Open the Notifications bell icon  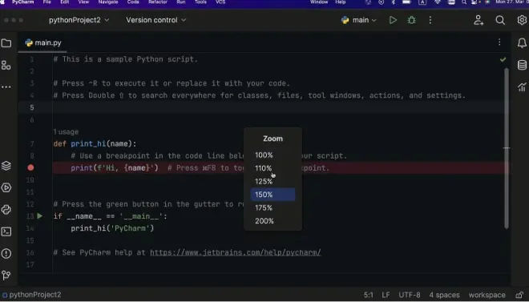[x=522, y=43]
